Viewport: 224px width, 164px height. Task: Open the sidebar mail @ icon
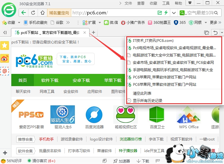[5, 71]
